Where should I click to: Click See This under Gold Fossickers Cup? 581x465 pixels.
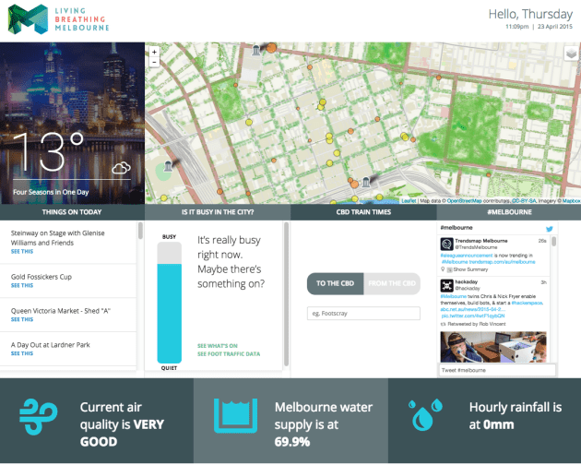22,285
